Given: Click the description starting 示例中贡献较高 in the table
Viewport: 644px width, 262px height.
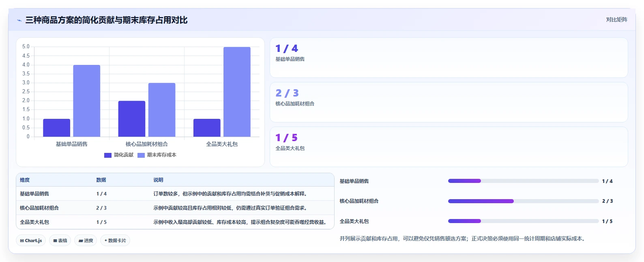Looking at the screenshot, I should coord(231,208).
